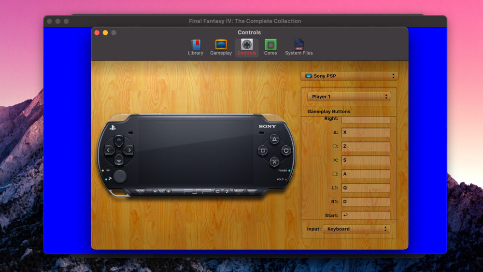
Task: Open the Keyboard input device dropdown
Action: click(x=356, y=229)
